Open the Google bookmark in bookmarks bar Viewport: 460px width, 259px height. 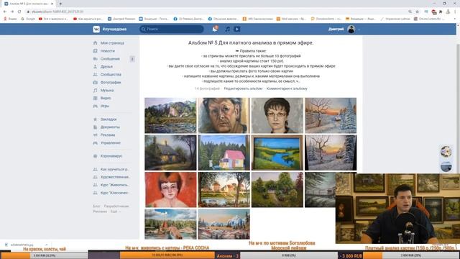click(x=28, y=19)
